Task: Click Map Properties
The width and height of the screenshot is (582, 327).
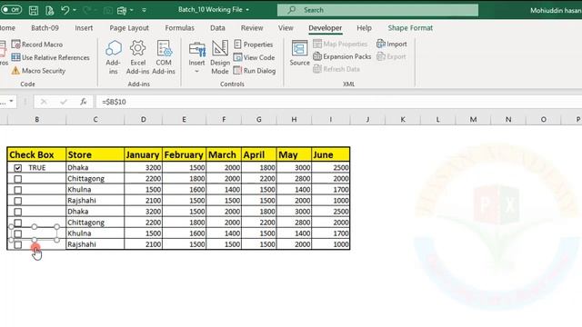Action: [x=340, y=44]
